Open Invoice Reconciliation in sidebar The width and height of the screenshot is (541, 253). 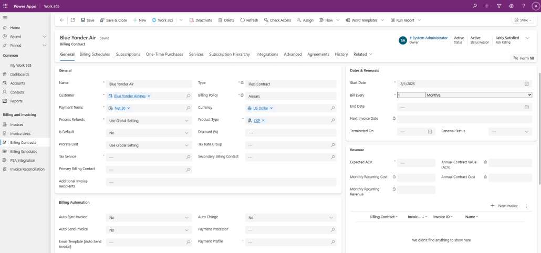[x=27, y=169]
